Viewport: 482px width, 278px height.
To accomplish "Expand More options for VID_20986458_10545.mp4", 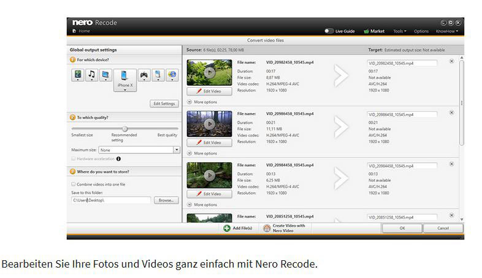I will 202,153.
